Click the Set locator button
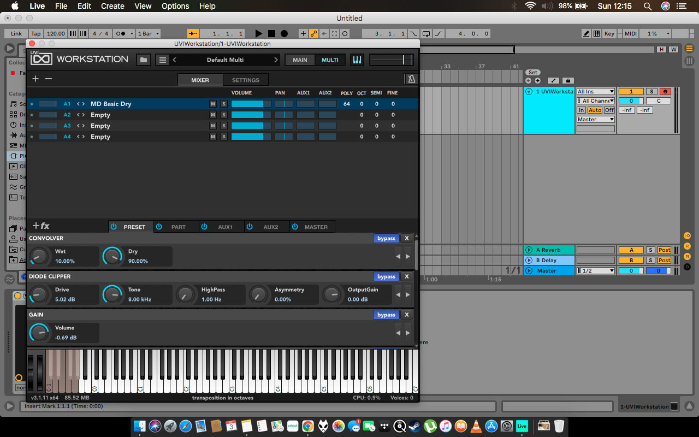The height and width of the screenshot is (437, 699). click(x=532, y=73)
